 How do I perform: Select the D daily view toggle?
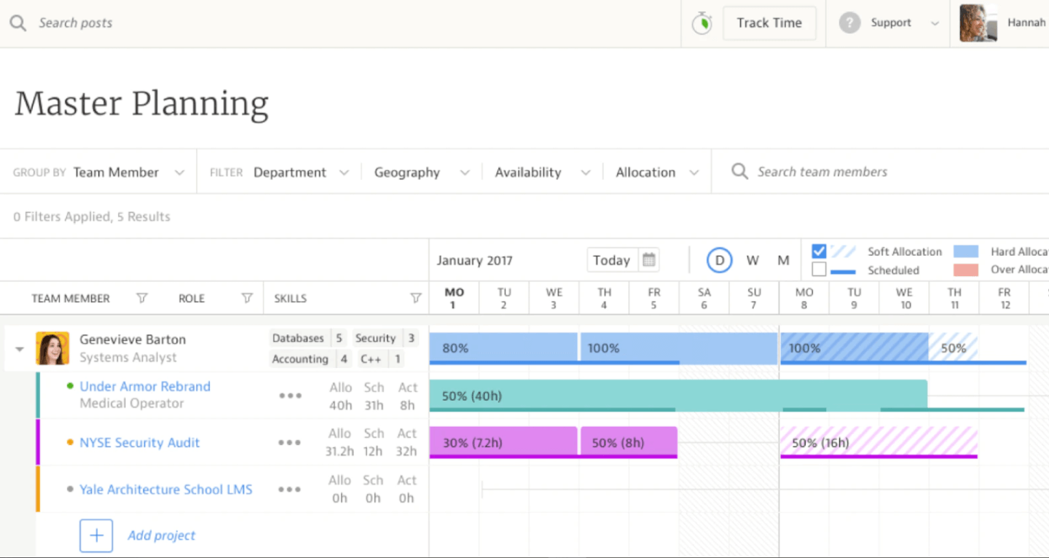719,260
